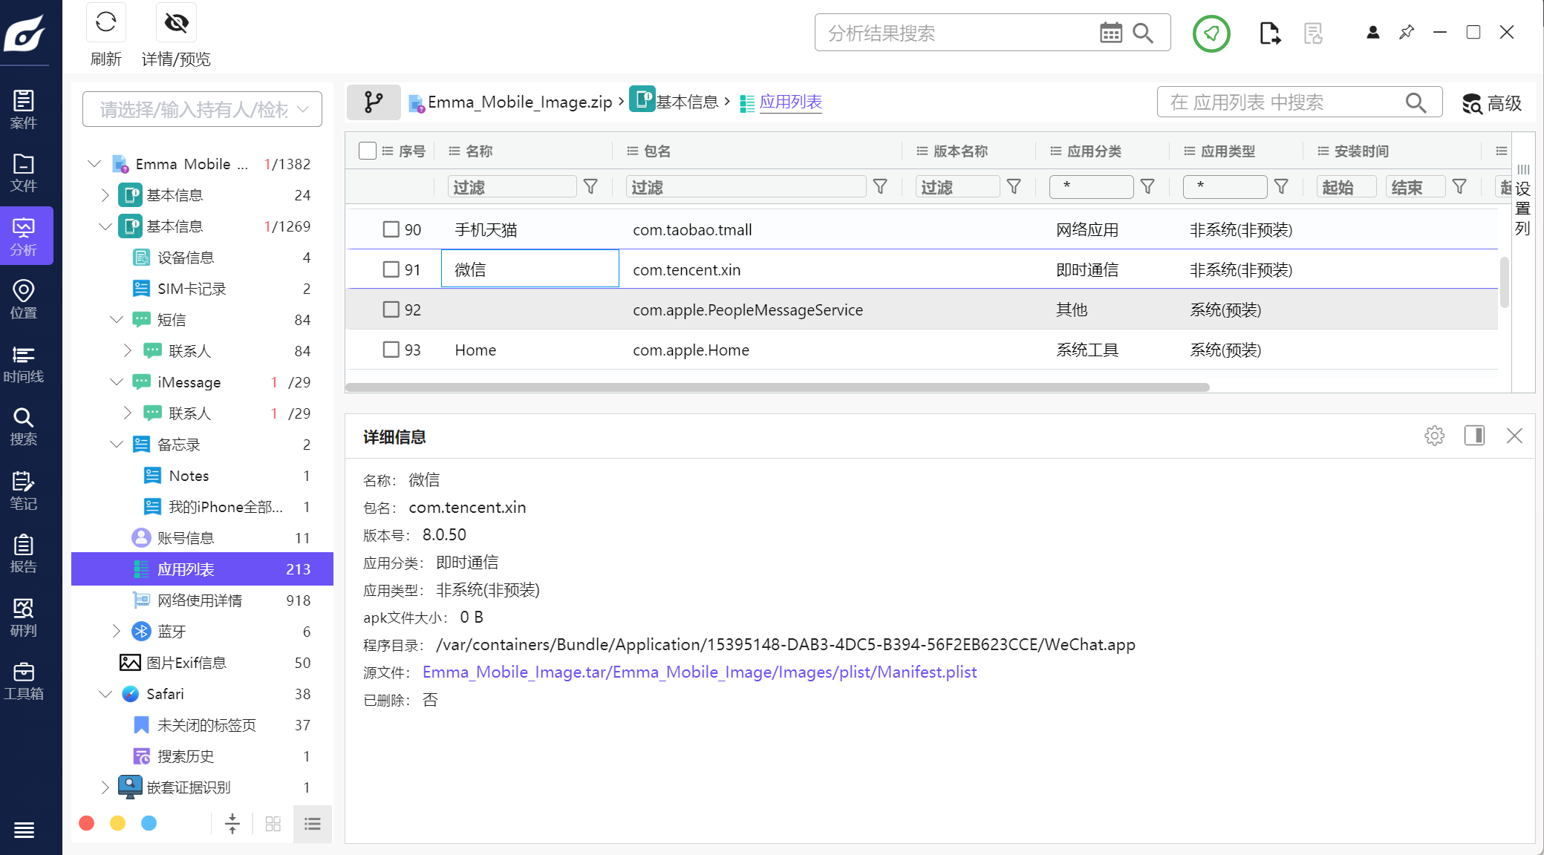Screen dimensions: 1544x855
Task: Tick the select-all checkbox in table header
Action: tap(367, 151)
